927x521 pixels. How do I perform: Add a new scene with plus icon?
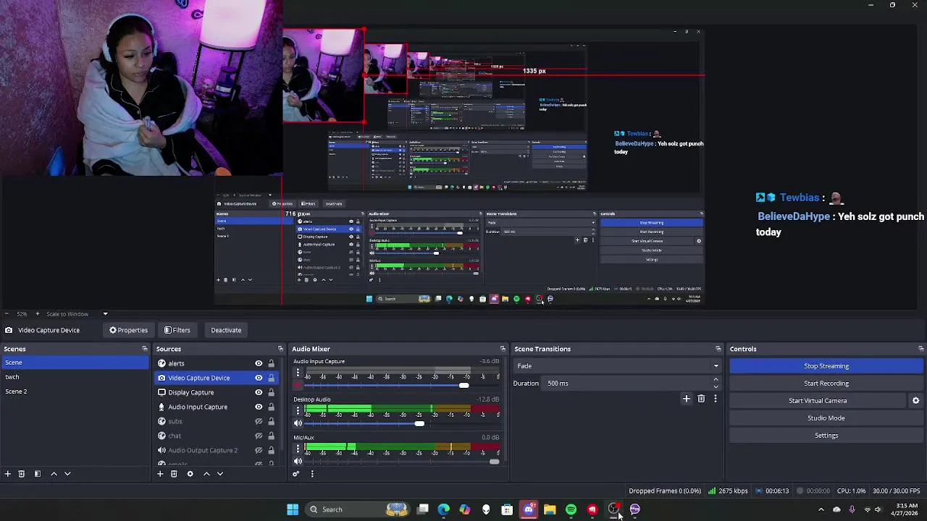(x=8, y=474)
